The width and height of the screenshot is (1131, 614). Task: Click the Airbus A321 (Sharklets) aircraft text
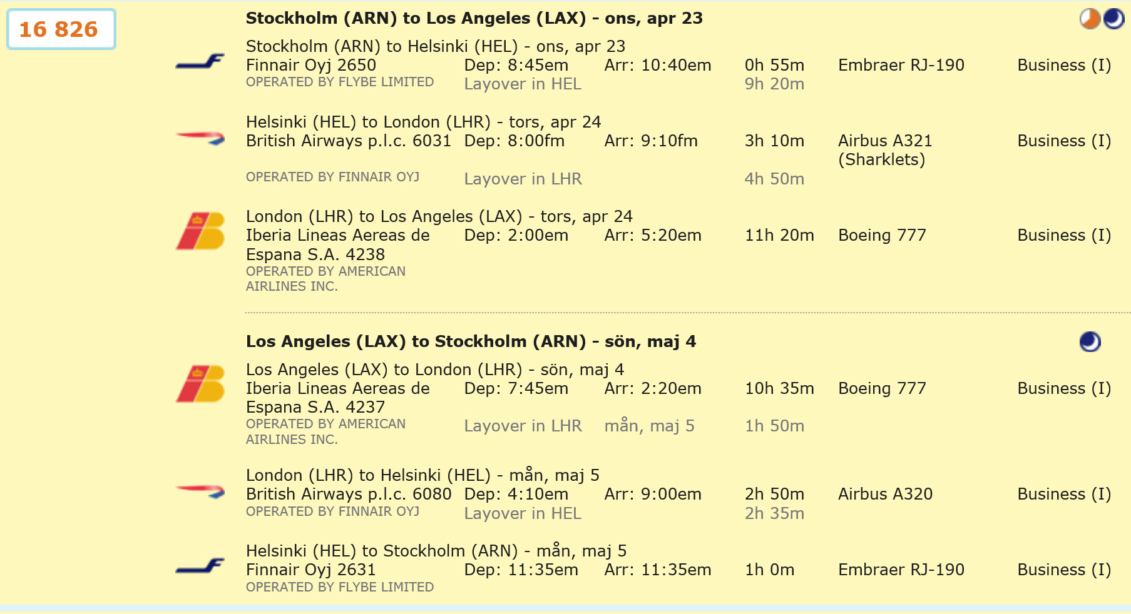884,150
